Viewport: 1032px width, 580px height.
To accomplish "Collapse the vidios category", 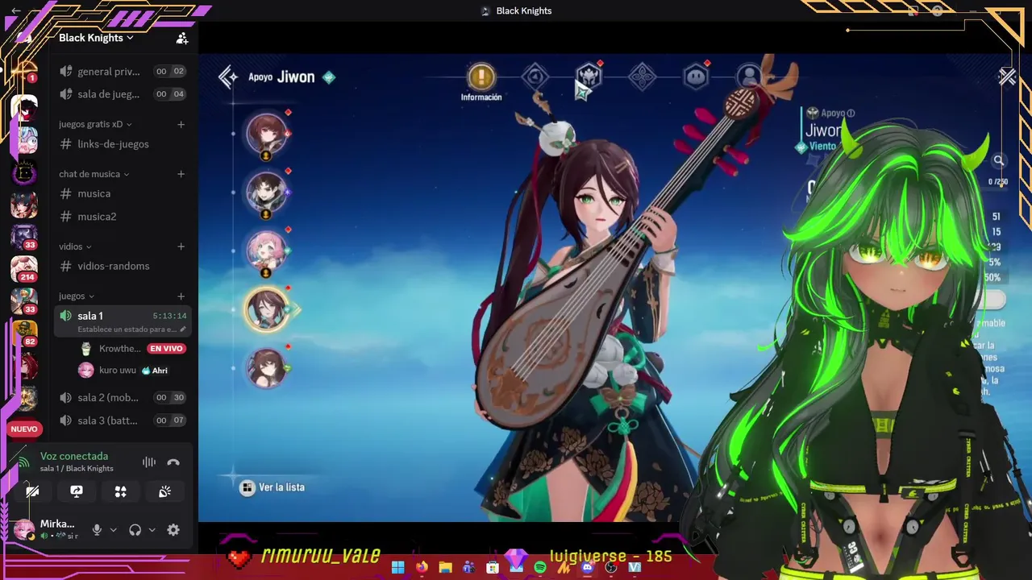I will click(x=75, y=246).
